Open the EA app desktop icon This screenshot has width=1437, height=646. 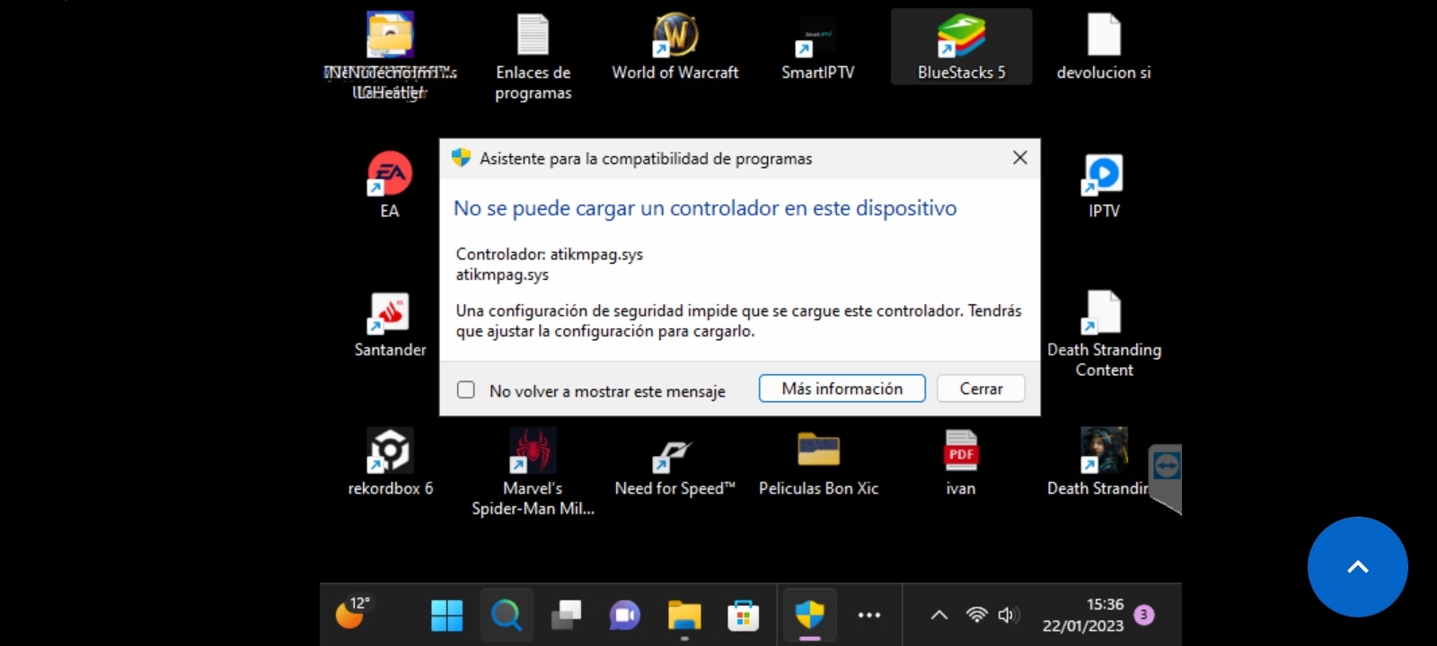[x=389, y=175]
